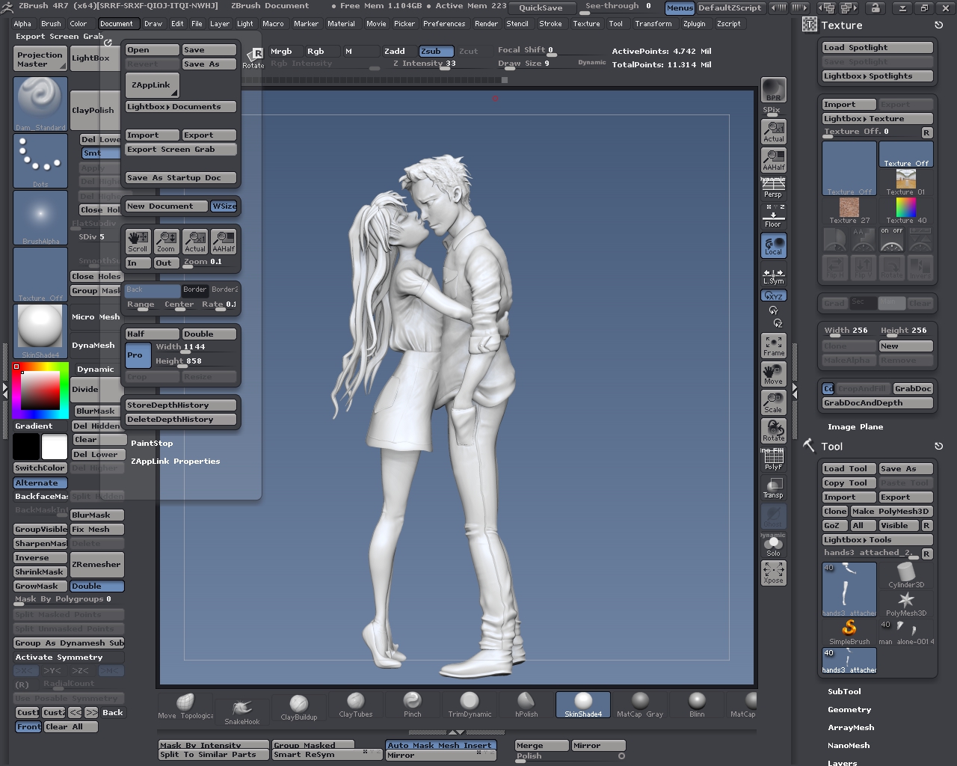Click the Load Tool button
Viewport: 957px width, 766px height.
849,468
